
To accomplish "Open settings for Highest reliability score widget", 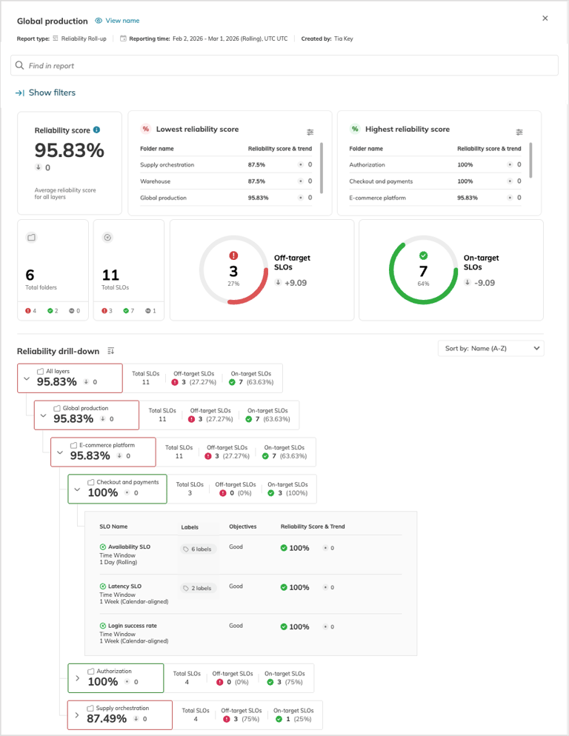I will click(x=519, y=133).
